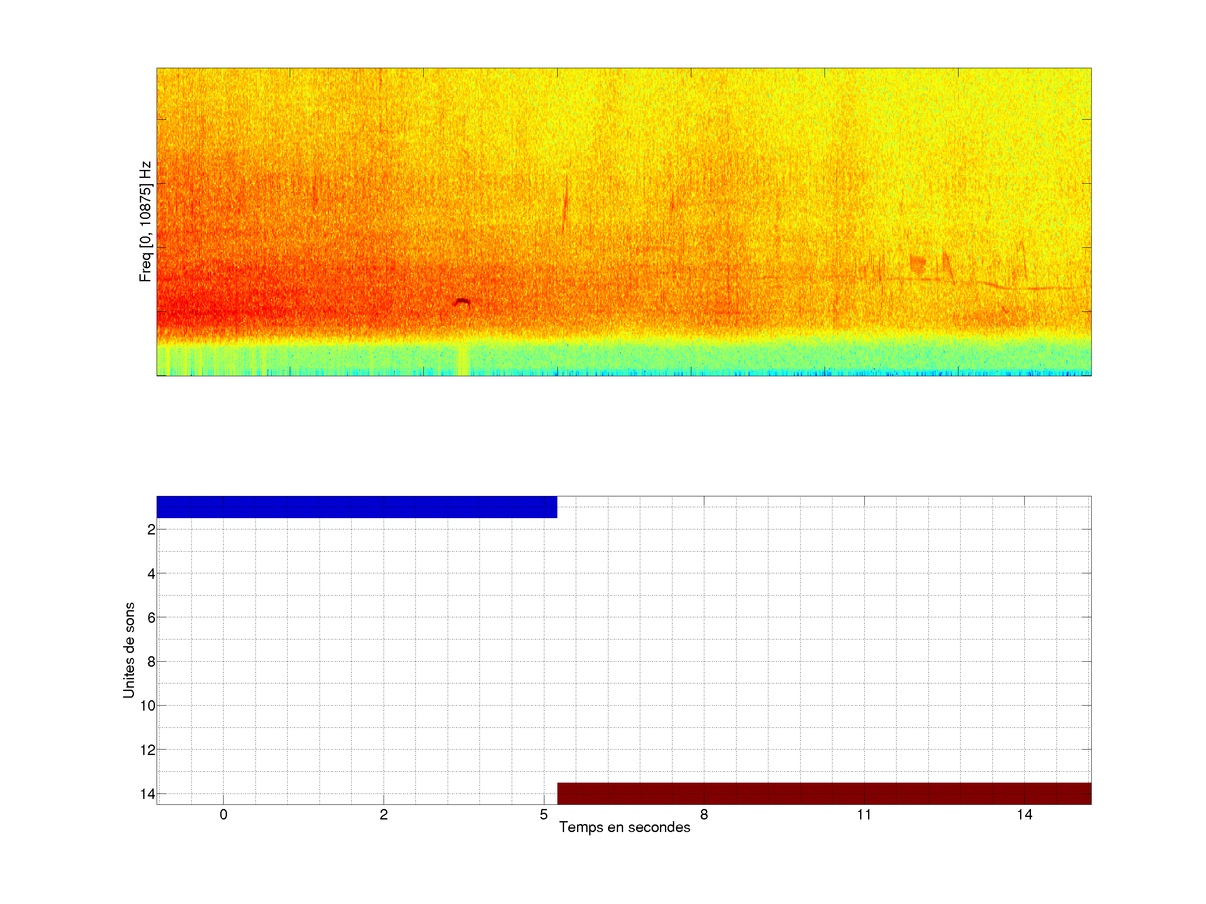Click x-axis tick label 8
Image resolution: width=1206 pixels, height=904 pixels.
(704, 814)
